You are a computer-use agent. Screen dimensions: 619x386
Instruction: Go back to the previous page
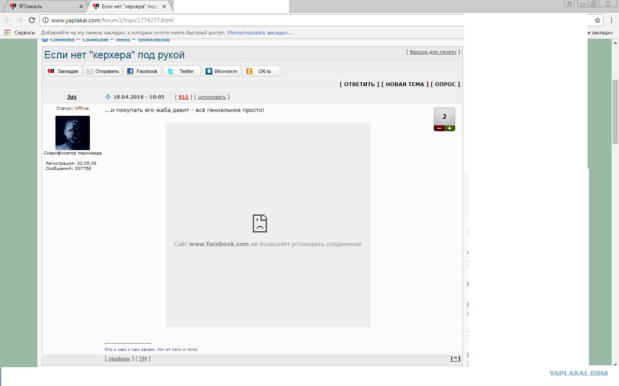click(x=8, y=20)
